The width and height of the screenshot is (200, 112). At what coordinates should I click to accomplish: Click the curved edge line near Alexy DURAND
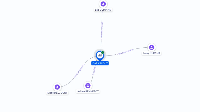[140, 48]
